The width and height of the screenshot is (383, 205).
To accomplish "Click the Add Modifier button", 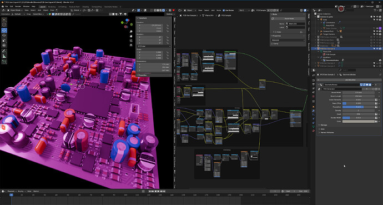I will pos(349,80).
